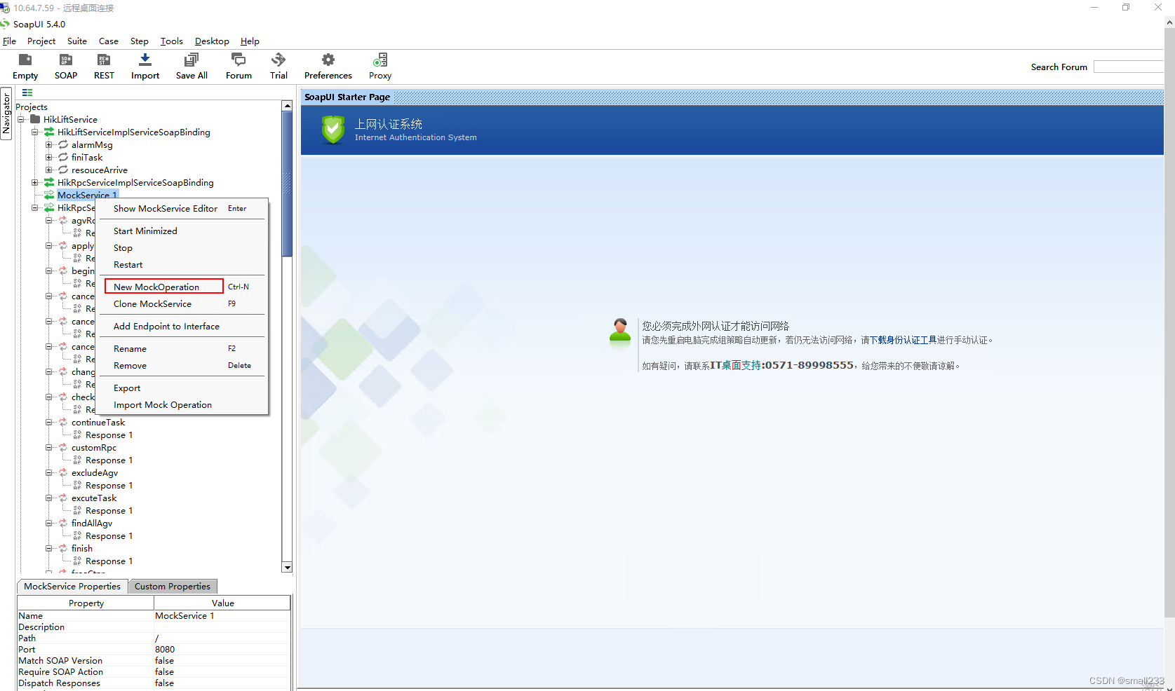This screenshot has height=691, width=1175.
Task: Click the Empty project toolbar icon
Action: click(25, 60)
